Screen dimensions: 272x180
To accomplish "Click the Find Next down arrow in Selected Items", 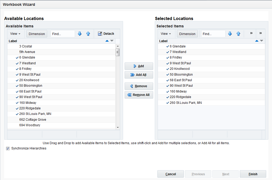I will 230,34.
